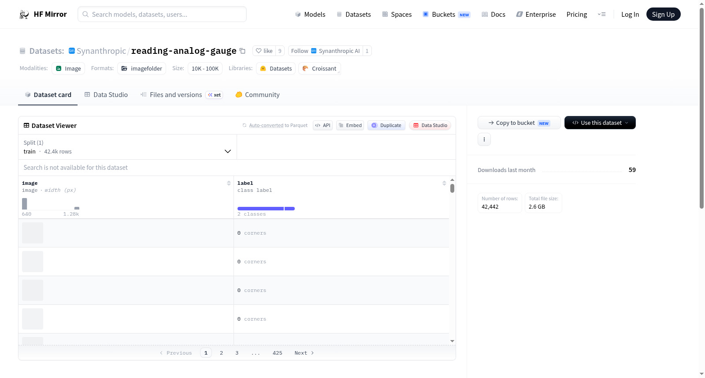
Task: Click the Total file size 2.6 GB stat
Action: [543, 203]
